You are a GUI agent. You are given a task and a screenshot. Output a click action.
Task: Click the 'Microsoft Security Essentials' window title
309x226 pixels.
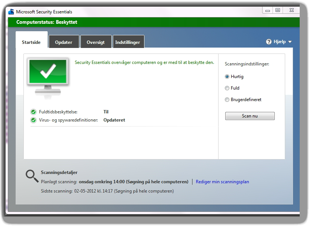point(44,12)
